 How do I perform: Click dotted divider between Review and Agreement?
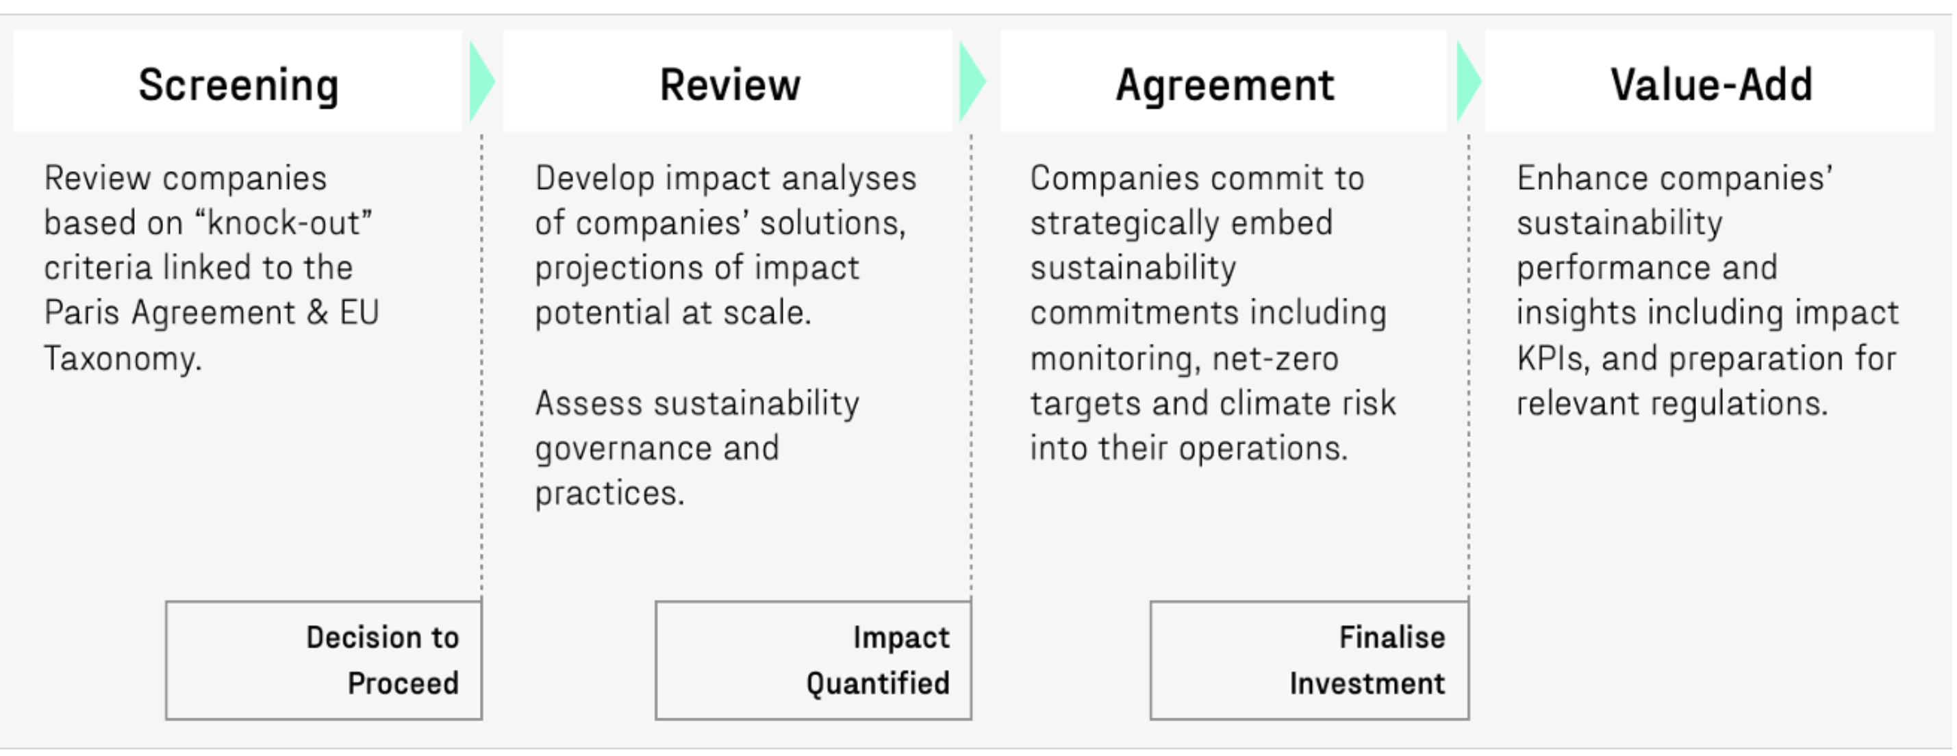[971, 365]
